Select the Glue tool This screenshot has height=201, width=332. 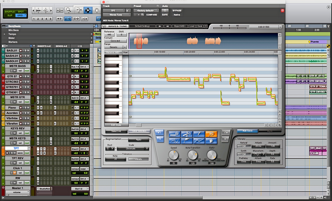187,141
